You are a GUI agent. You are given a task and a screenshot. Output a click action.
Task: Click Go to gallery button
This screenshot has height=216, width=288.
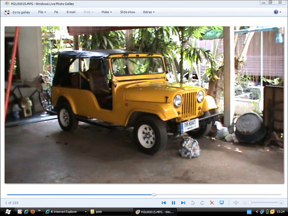click(x=18, y=12)
